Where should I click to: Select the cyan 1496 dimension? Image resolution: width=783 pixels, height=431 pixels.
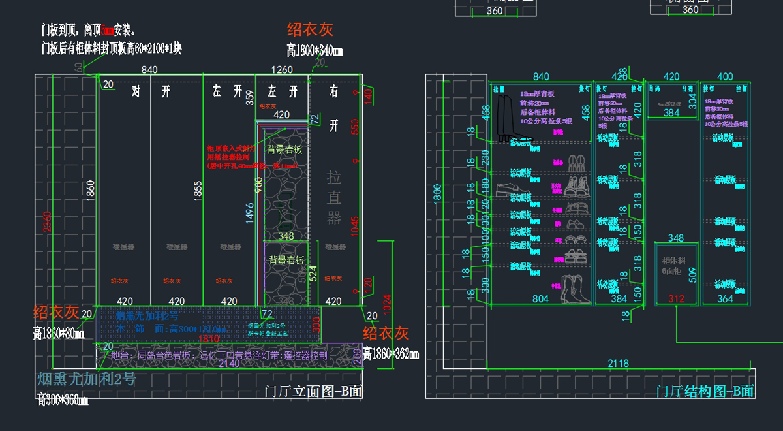tap(250, 212)
